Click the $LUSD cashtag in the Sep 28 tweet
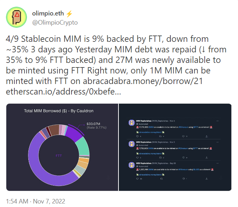Screen dimensions: 238x207 coord(196,169)
